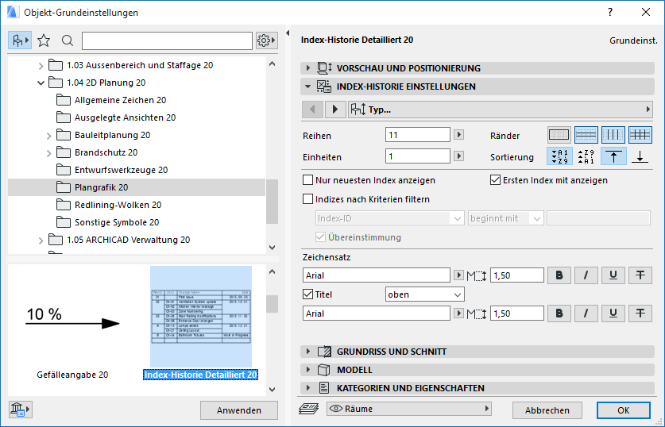Collapse the side panel arrow
This screenshot has height=427, width=665.
pos(288,33)
